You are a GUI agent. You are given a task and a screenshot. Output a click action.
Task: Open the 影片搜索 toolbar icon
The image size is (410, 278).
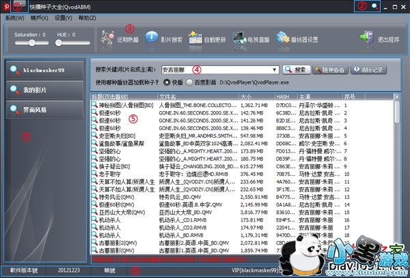click(x=152, y=37)
